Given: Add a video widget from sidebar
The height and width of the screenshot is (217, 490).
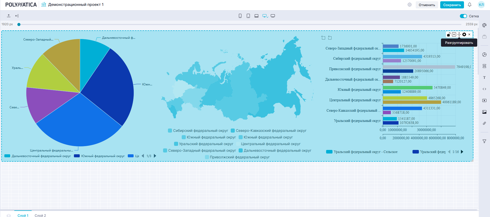Looking at the screenshot, I should click(x=484, y=100).
